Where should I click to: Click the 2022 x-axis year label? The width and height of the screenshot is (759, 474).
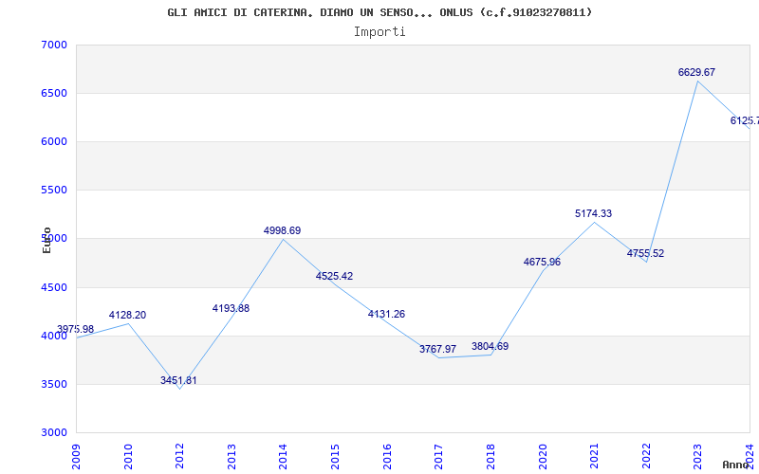[646, 457]
